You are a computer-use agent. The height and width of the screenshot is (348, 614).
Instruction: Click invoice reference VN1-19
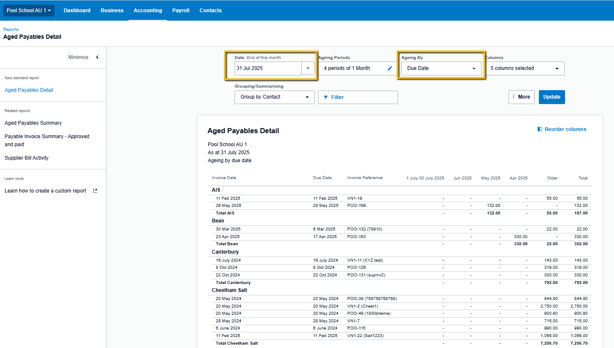coord(355,198)
